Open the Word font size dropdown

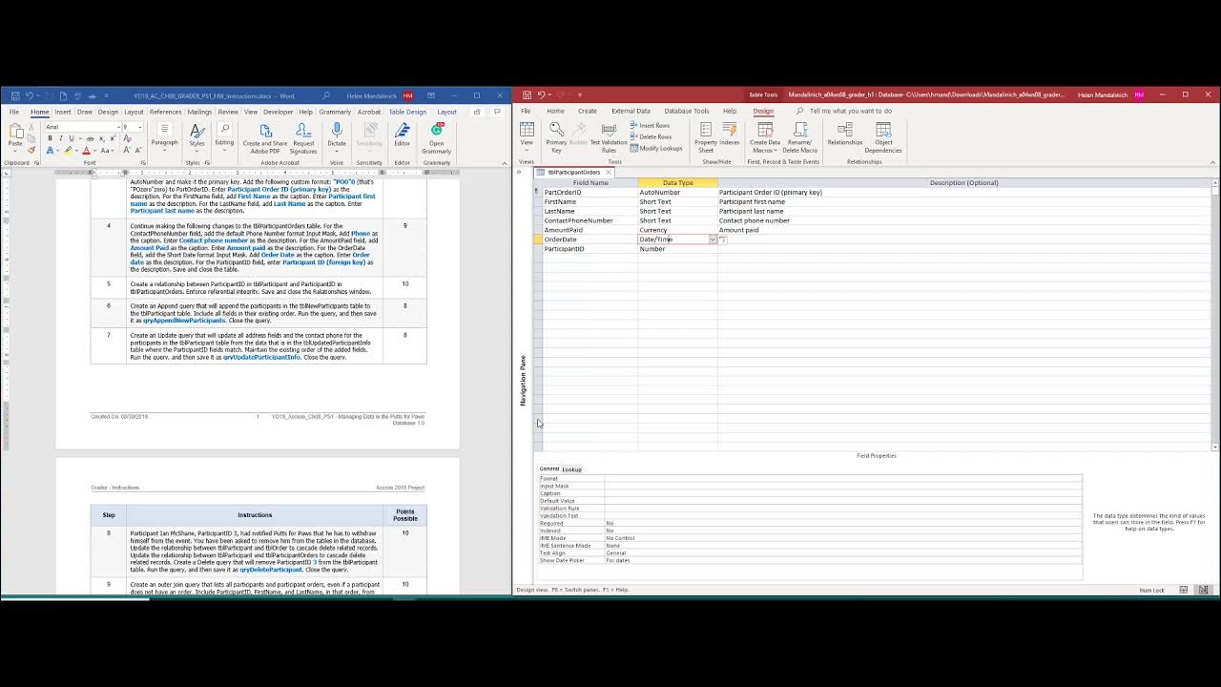(x=138, y=127)
